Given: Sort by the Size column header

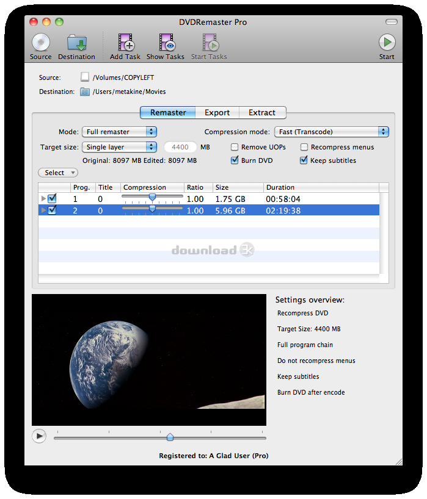Looking at the screenshot, I should (x=238, y=187).
